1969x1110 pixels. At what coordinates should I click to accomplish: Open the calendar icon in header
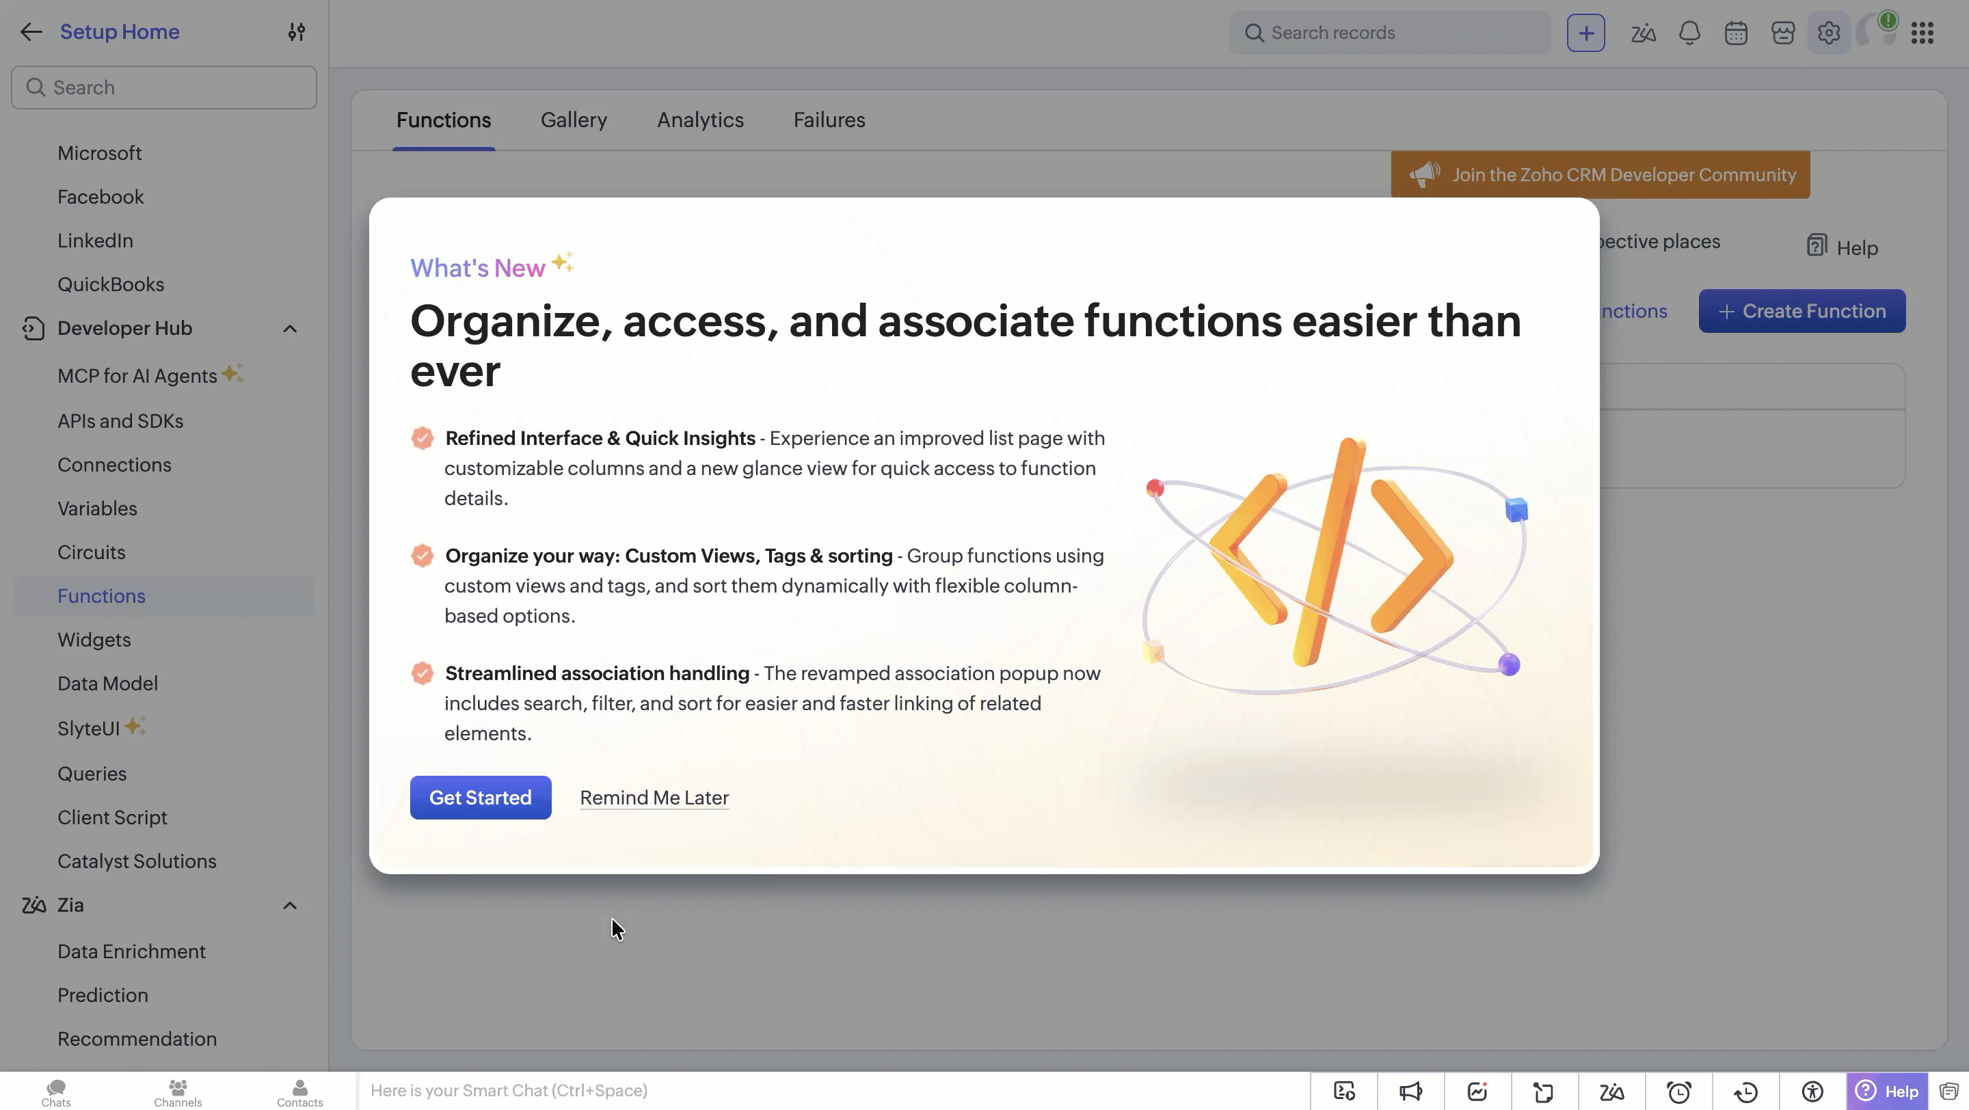tap(1736, 33)
